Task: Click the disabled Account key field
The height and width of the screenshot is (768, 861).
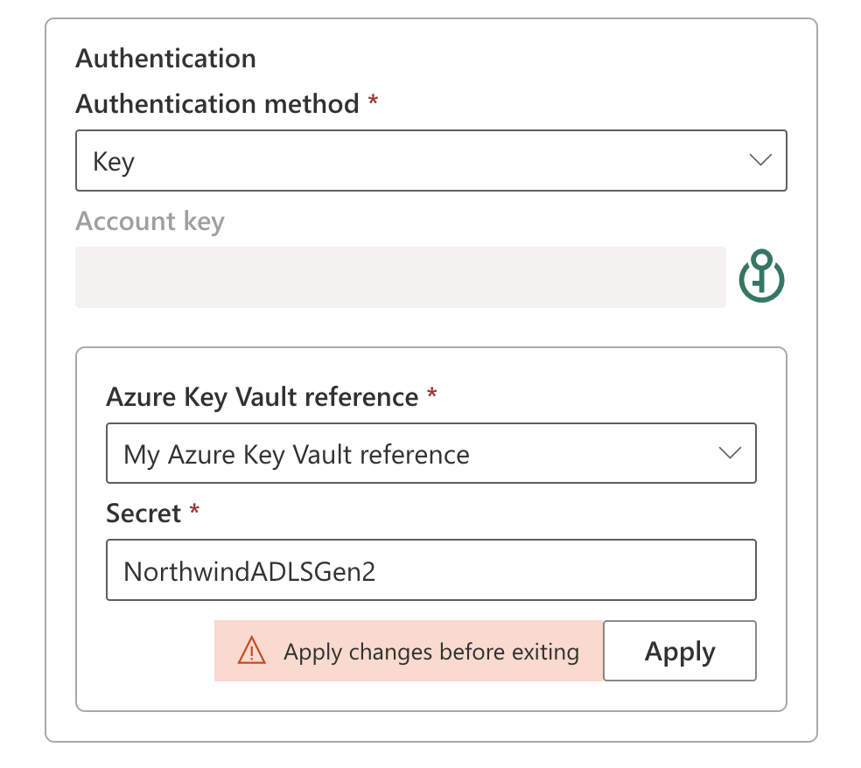Action: pos(400,276)
